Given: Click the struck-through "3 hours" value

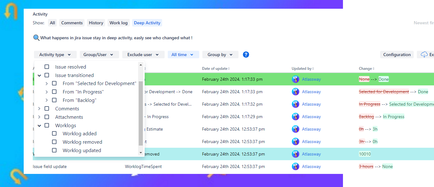Looking at the screenshot, I should click(x=366, y=166).
